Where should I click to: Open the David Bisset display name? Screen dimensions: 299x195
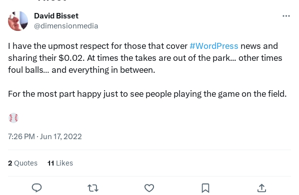[x=56, y=16]
